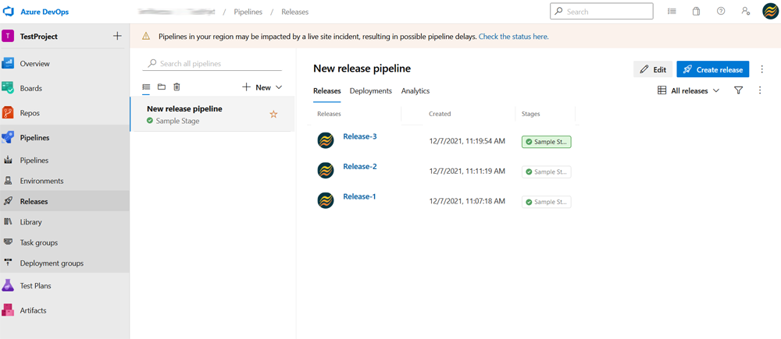
Task: Click the Azure DevOps logo icon
Action: click(x=9, y=12)
